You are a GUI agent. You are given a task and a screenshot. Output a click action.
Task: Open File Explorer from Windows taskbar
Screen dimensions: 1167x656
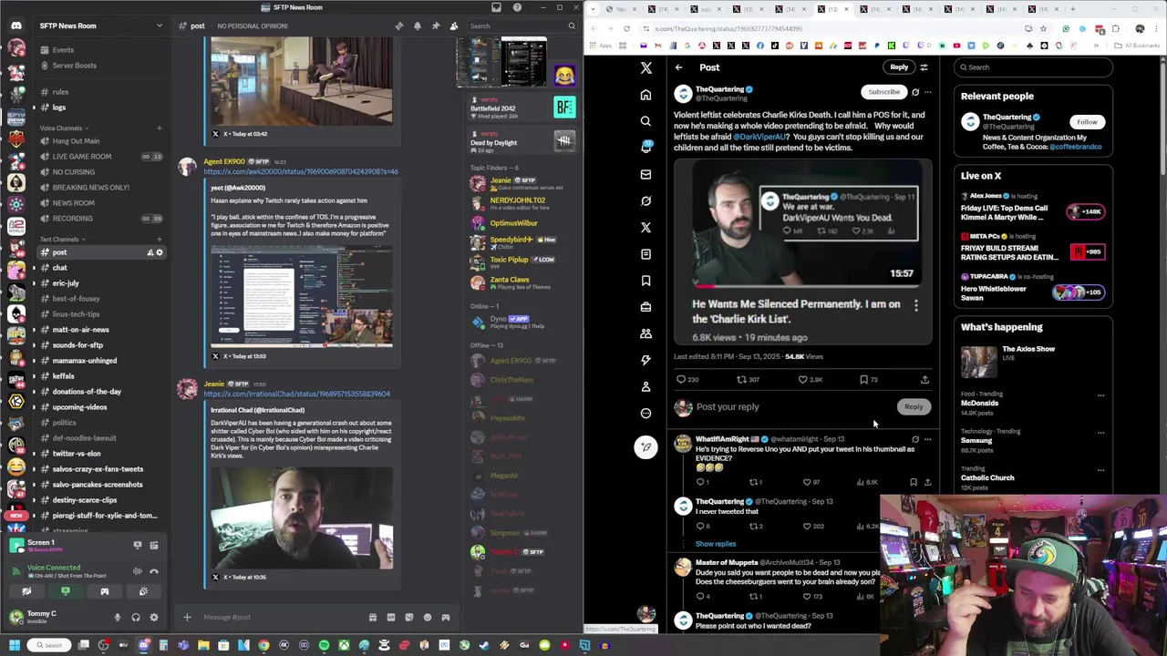pos(203,645)
